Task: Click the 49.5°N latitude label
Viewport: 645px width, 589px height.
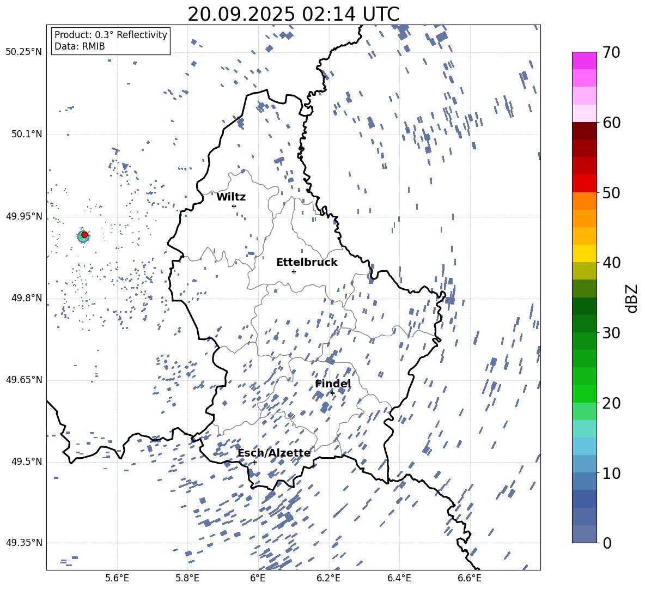Action: pyautogui.click(x=26, y=462)
